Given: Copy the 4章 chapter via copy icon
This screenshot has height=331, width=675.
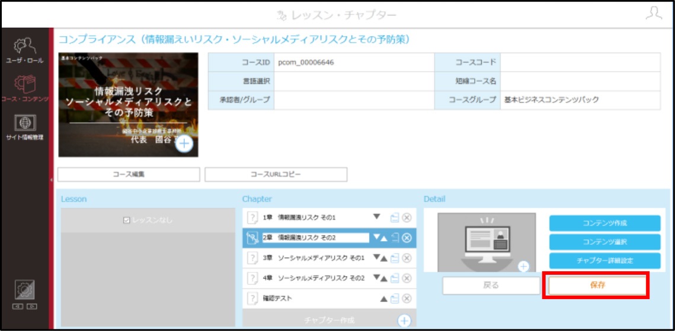Looking at the screenshot, I should (394, 278).
